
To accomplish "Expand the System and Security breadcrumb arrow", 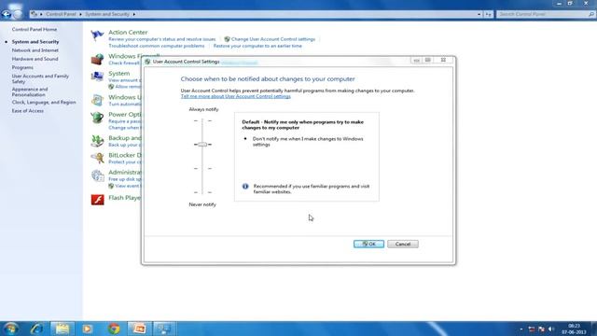I will 134,14.
